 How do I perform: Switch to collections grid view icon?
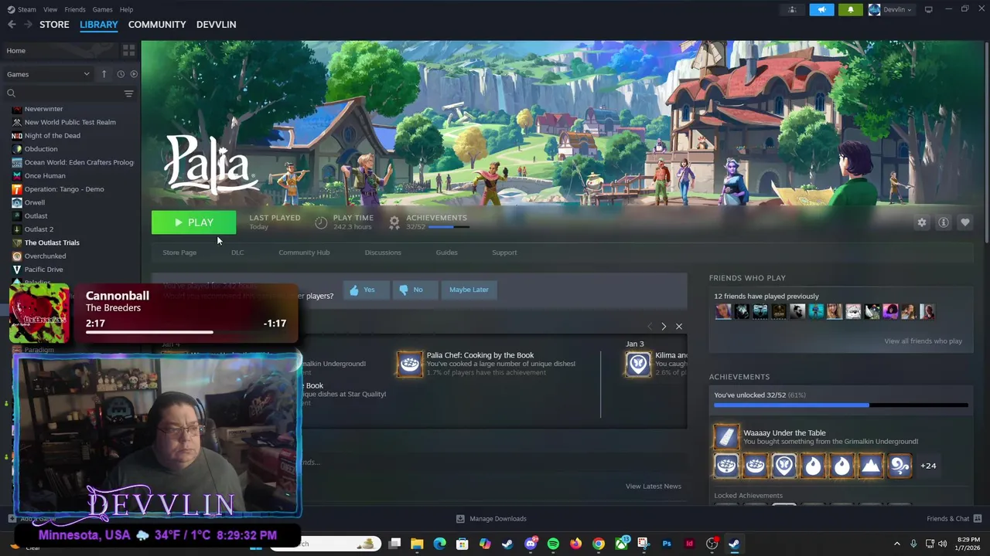pyautogui.click(x=128, y=51)
